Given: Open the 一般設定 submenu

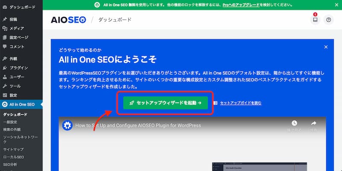Looking at the screenshot, I should coord(10,122).
